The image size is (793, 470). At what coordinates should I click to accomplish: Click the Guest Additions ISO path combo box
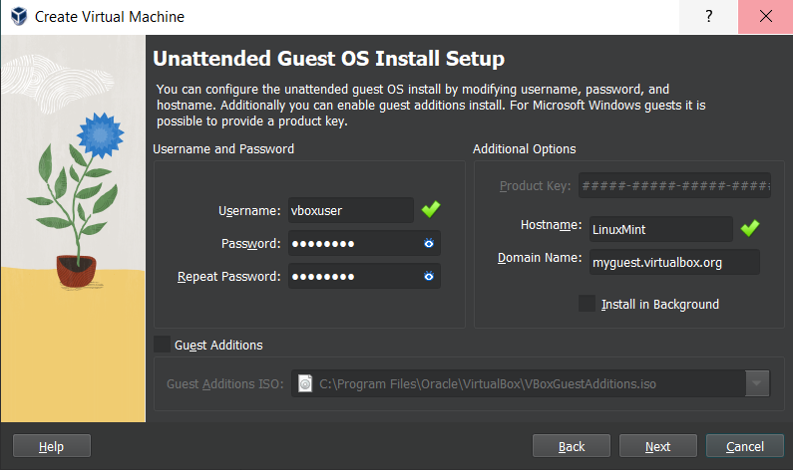click(x=519, y=383)
